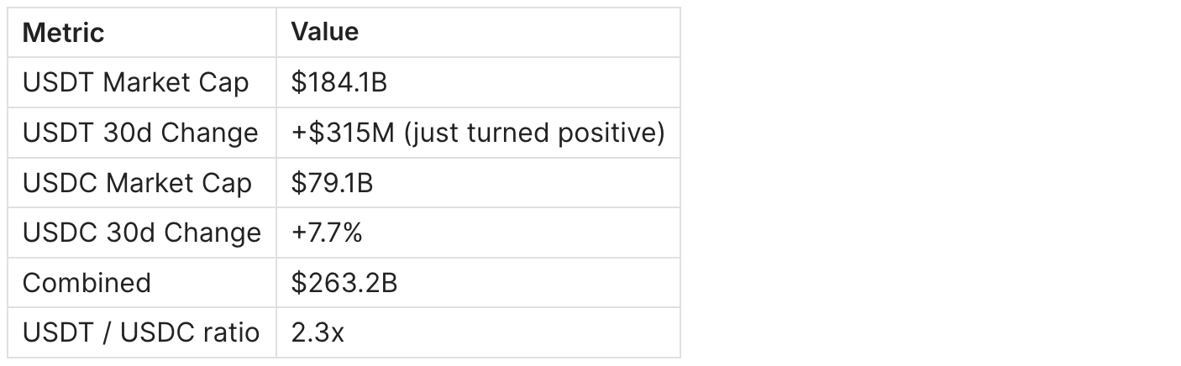Select the USDT Market Cap label cell
The height and width of the screenshot is (366, 1181).
click(135, 82)
